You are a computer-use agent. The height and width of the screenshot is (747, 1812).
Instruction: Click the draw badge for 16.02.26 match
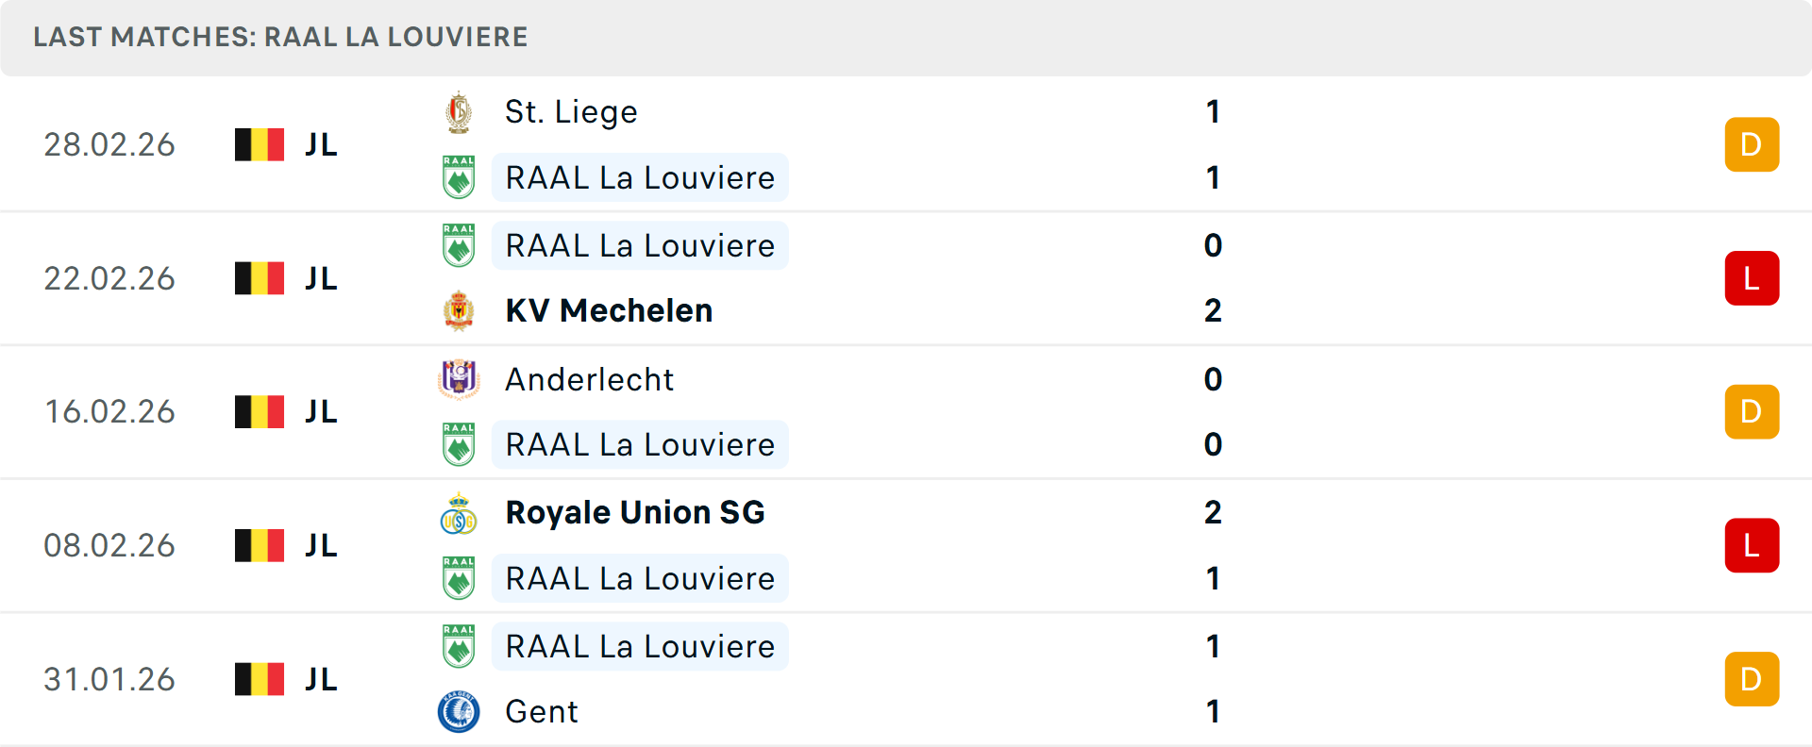(x=1751, y=412)
